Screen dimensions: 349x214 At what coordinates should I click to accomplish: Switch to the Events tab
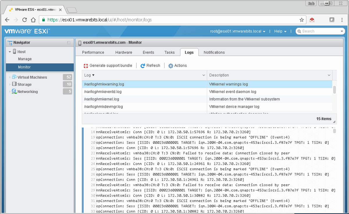point(148,52)
